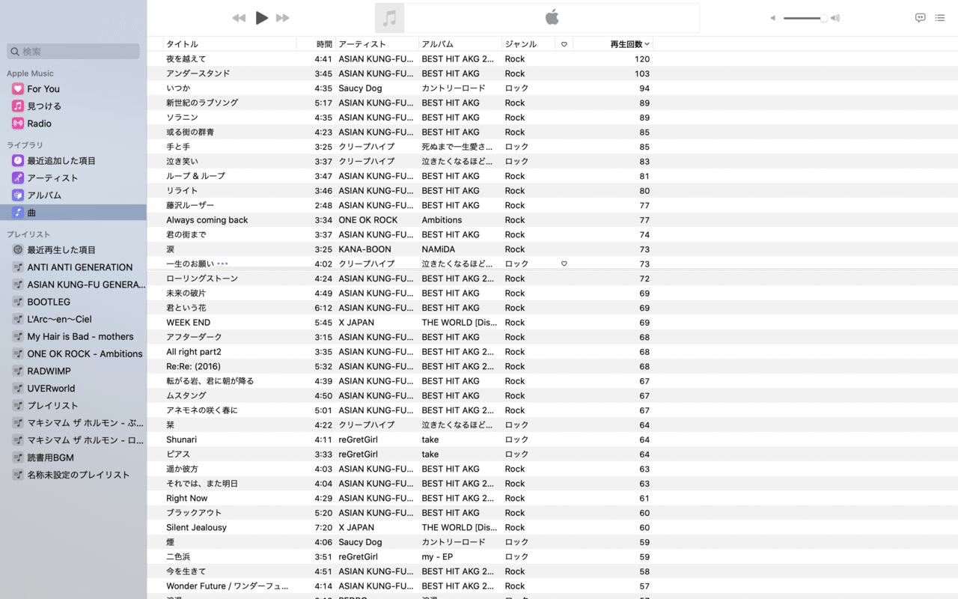Set volume to max via loud speaker icon
This screenshot has height=599, width=958.
tap(835, 18)
